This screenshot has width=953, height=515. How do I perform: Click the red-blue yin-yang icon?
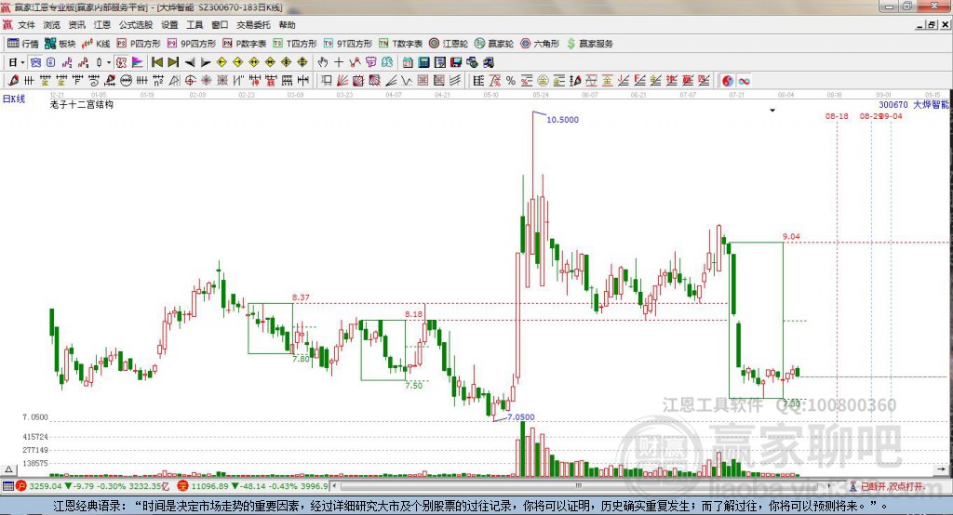tap(728, 81)
